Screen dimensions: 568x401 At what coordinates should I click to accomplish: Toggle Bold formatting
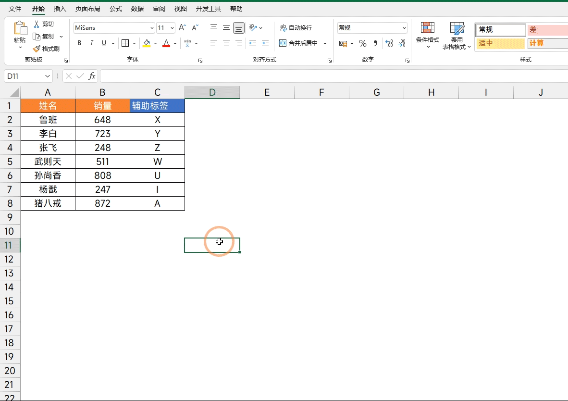[x=79, y=43]
